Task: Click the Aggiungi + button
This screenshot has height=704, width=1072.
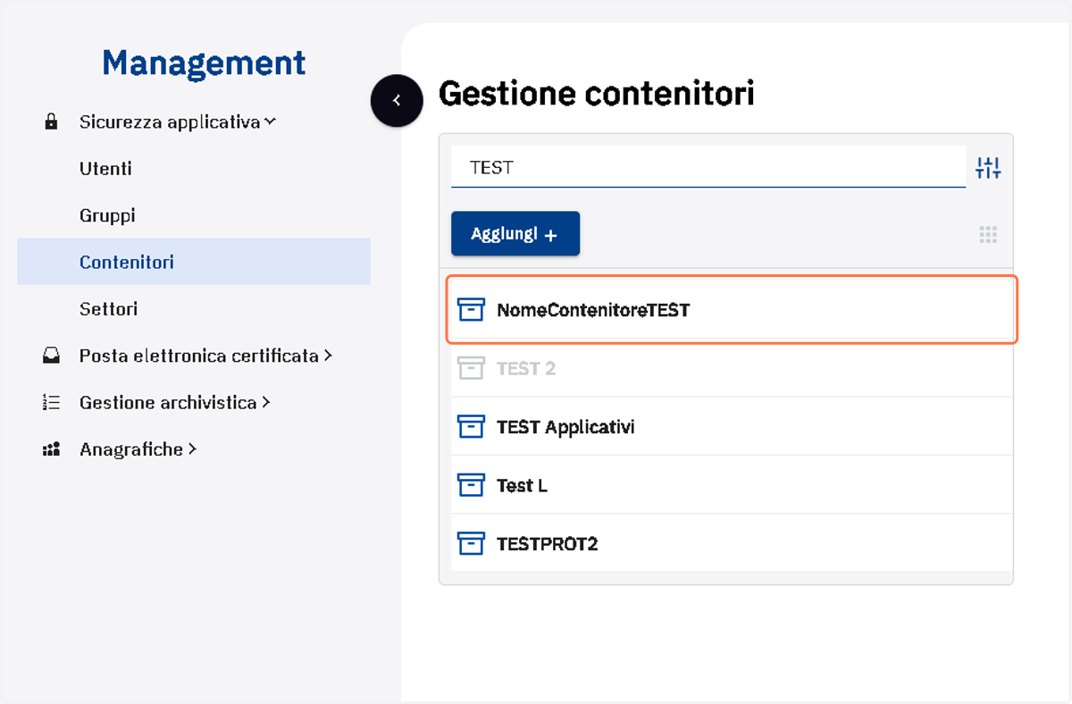Action: coord(515,234)
